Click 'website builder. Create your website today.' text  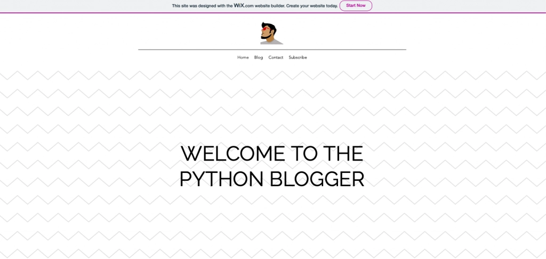pos(296,6)
